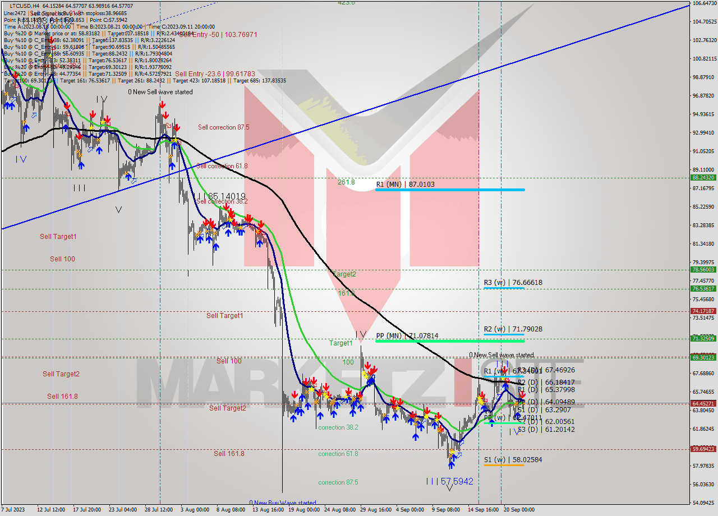The image size is (718, 516).
Task: Click the cyan R1 (MN) horizontal line
Action: (x=450, y=190)
